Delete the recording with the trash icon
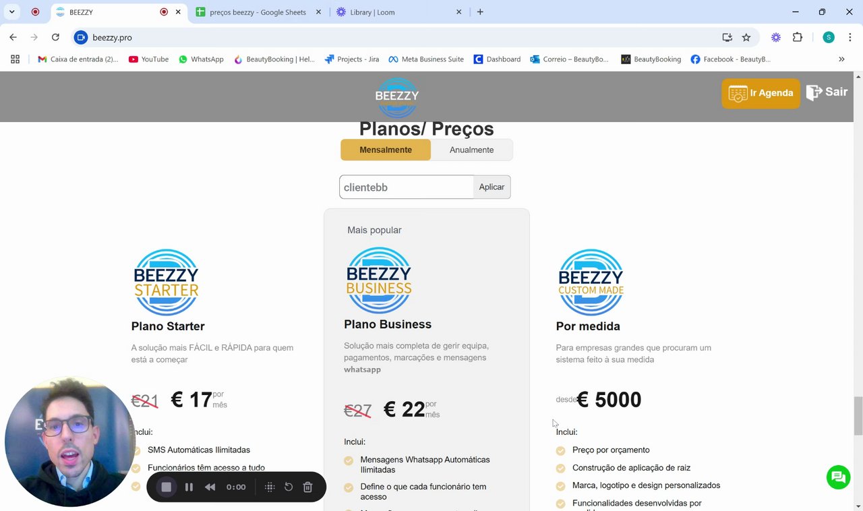This screenshot has width=863, height=511. tap(307, 487)
